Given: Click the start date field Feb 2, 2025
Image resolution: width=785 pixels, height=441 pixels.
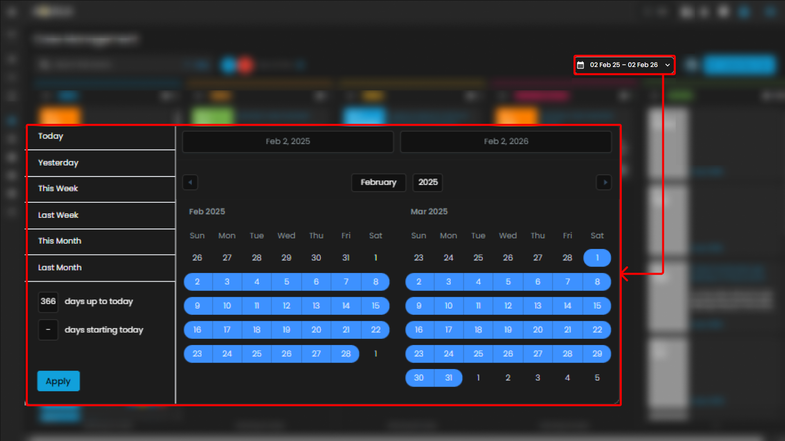Looking at the screenshot, I should click(288, 141).
